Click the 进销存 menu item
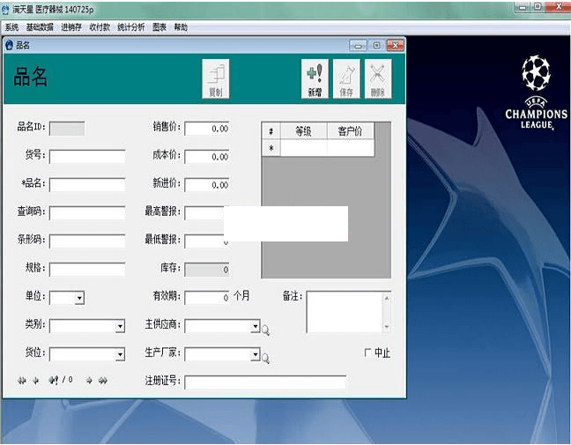The width and height of the screenshot is (571, 445). click(71, 27)
